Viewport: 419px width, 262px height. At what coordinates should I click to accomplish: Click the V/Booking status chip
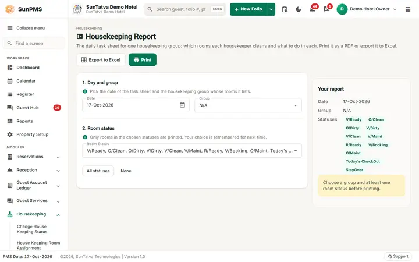tap(378, 144)
